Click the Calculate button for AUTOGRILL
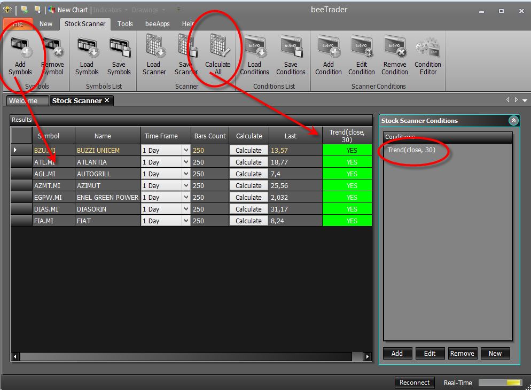 tap(248, 174)
